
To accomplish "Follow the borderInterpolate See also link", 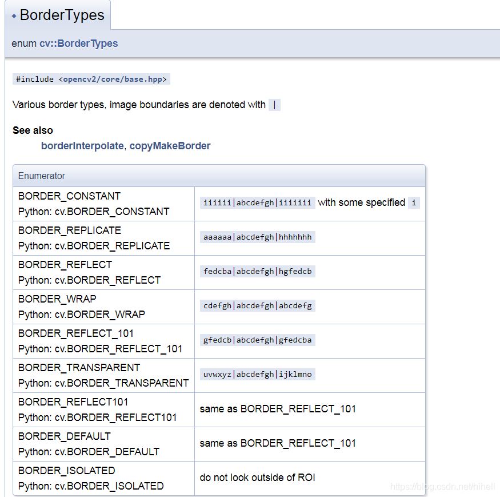I will (x=82, y=146).
